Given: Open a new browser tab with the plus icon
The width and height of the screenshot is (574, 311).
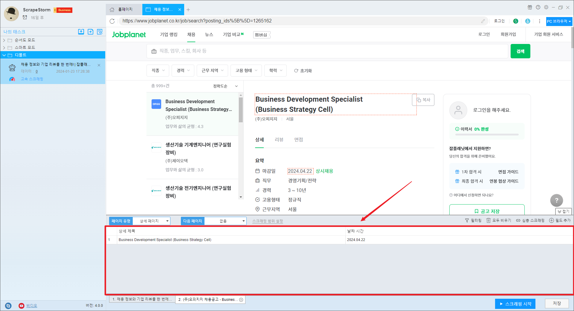Looking at the screenshot, I should click(188, 10).
